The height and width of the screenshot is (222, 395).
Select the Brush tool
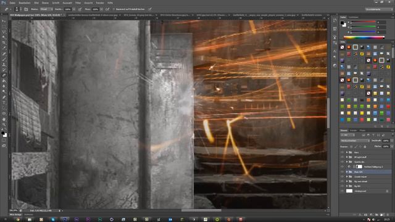click(x=4, y=59)
